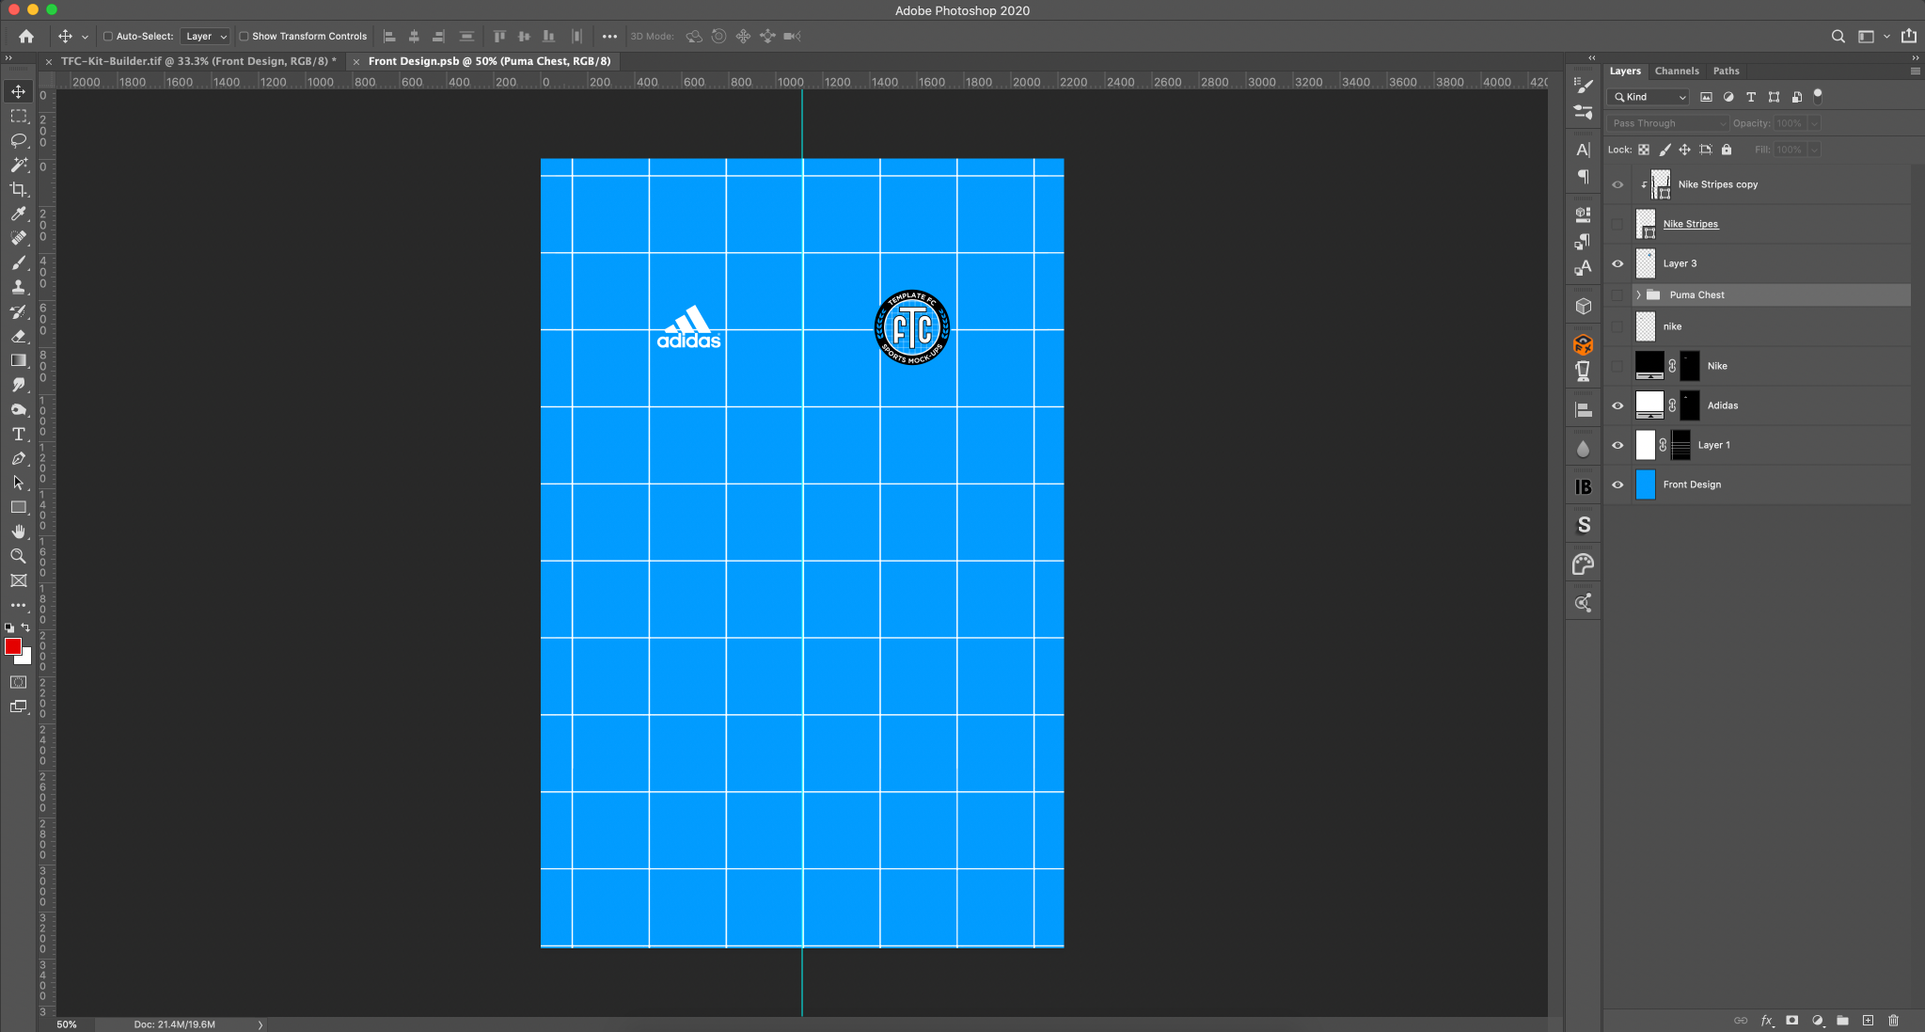Switch to the Channels tab
The width and height of the screenshot is (1925, 1032).
click(x=1676, y=71)
